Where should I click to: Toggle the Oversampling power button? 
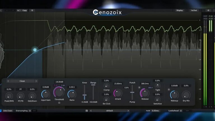(x=30, y=111)
